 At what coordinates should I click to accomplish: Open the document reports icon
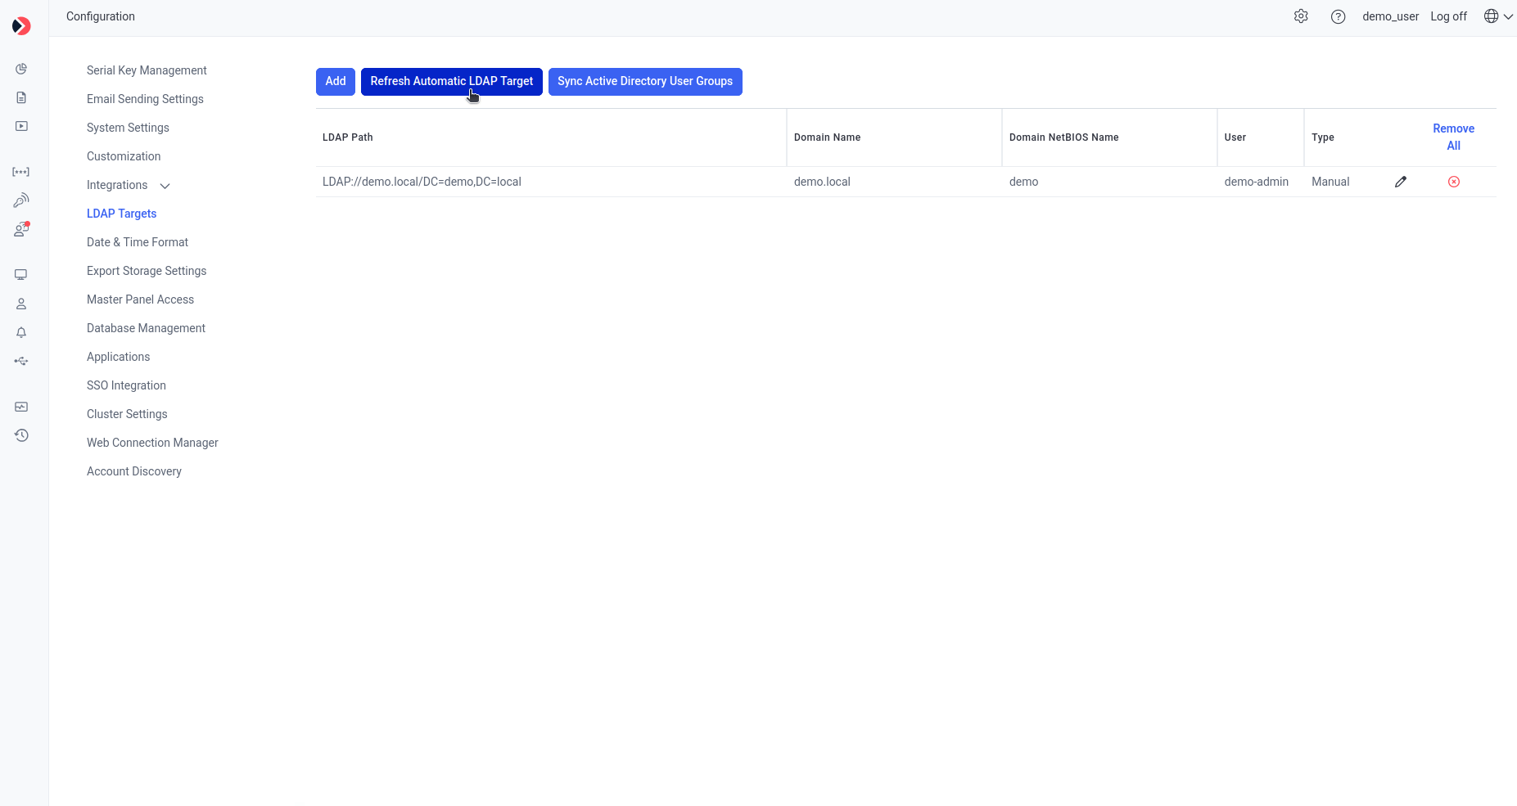21,97
